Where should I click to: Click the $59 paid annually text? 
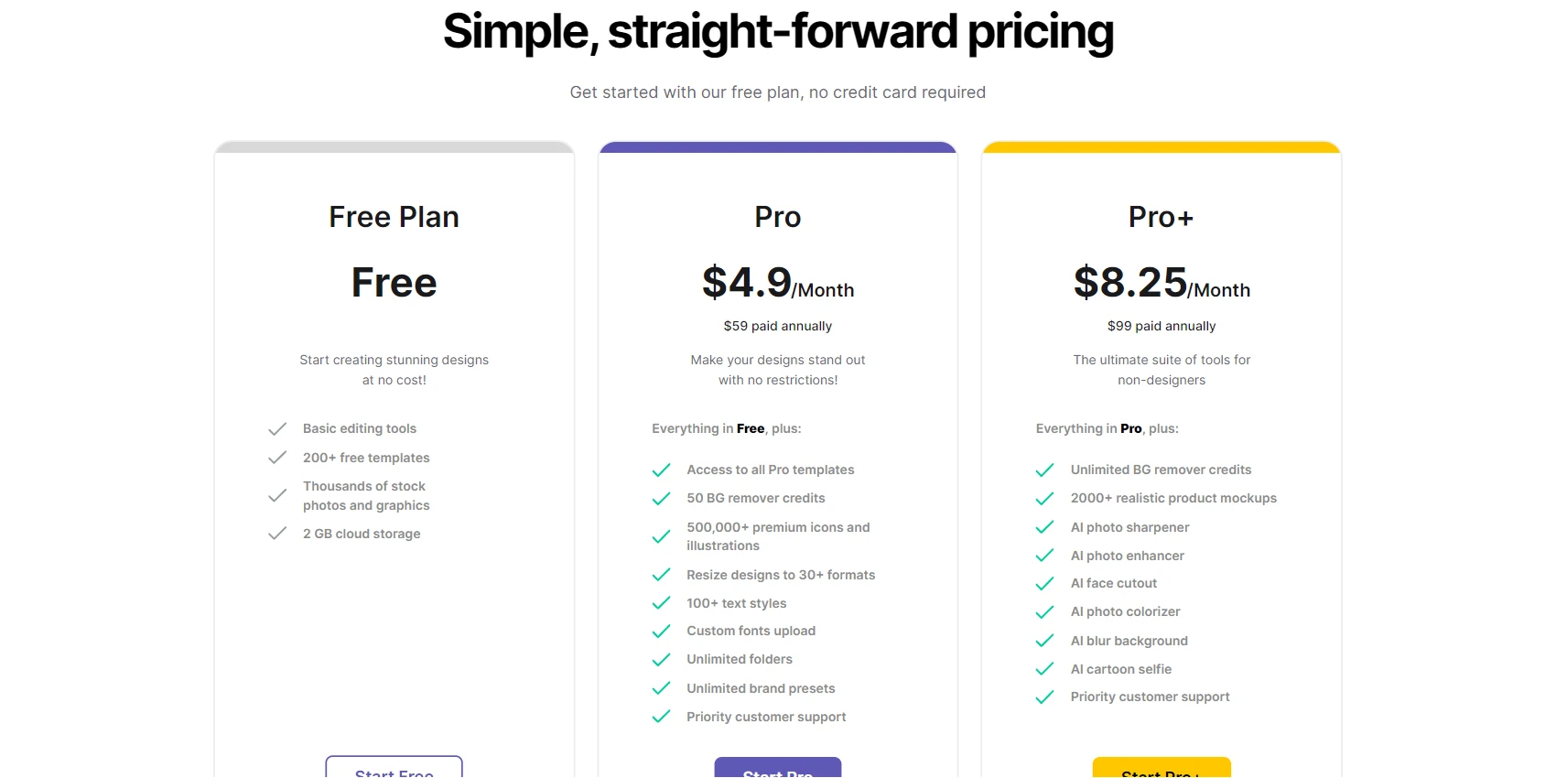(777, 326)
